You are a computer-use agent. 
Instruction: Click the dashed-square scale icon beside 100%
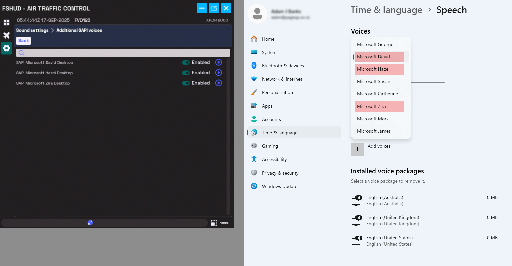[x=214, y=223]
